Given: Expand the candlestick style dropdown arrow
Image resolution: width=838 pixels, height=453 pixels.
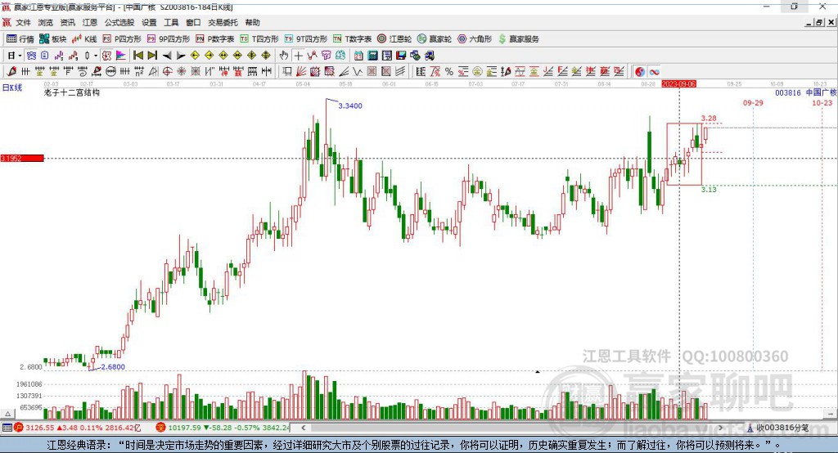Looking at the screenshot, I should point(95,56).
